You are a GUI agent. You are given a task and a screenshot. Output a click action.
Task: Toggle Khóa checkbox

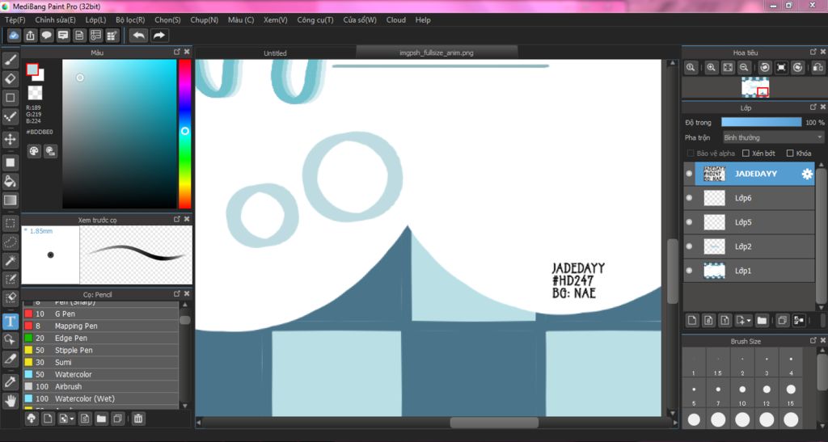pyautogui.click(x=790, y=153)
